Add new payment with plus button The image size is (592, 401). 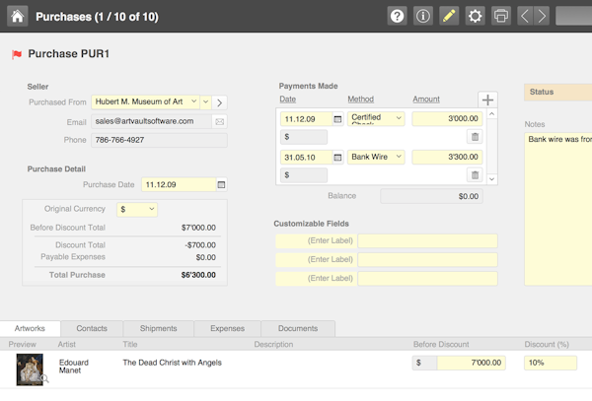[487, 100]
